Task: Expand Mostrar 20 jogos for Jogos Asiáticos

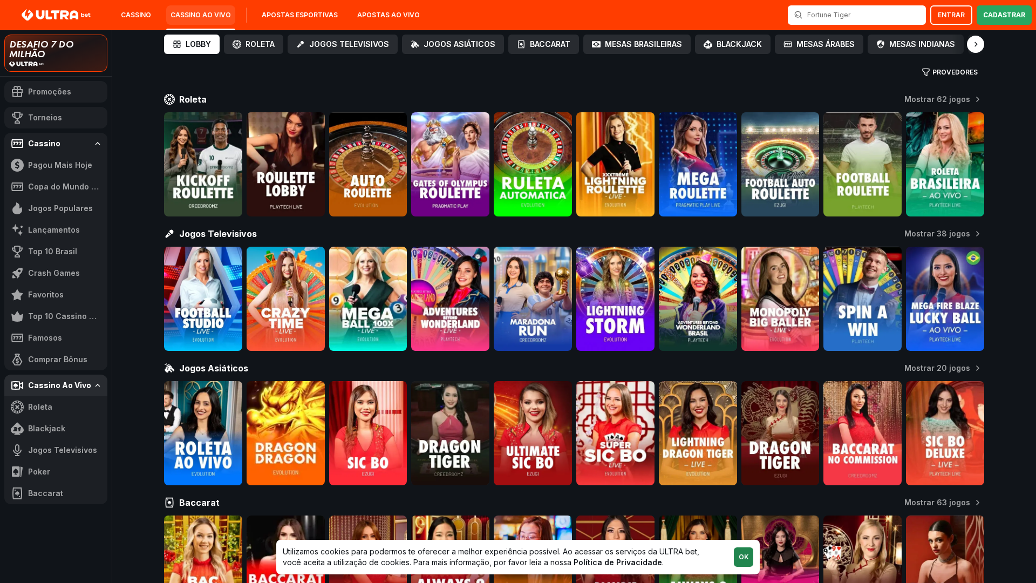Action: point(943,368)
